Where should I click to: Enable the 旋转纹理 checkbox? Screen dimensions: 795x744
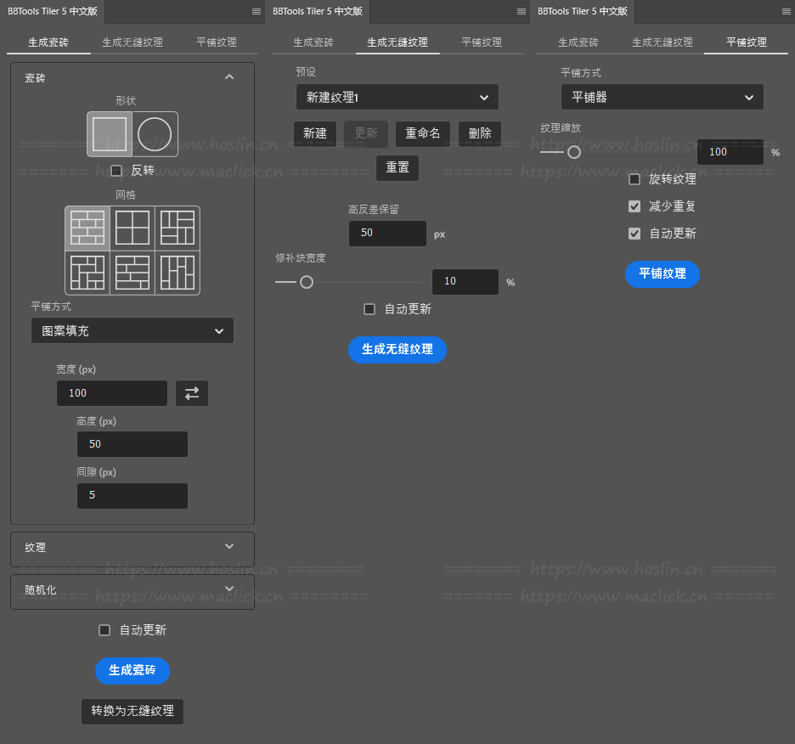point(634,179)
